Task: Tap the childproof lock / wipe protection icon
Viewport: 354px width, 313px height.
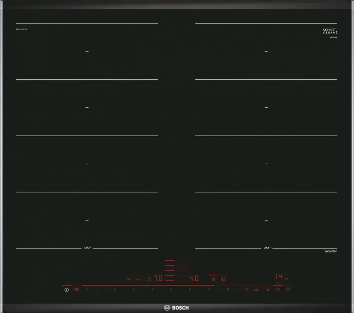Action: (x=76, y=289)
